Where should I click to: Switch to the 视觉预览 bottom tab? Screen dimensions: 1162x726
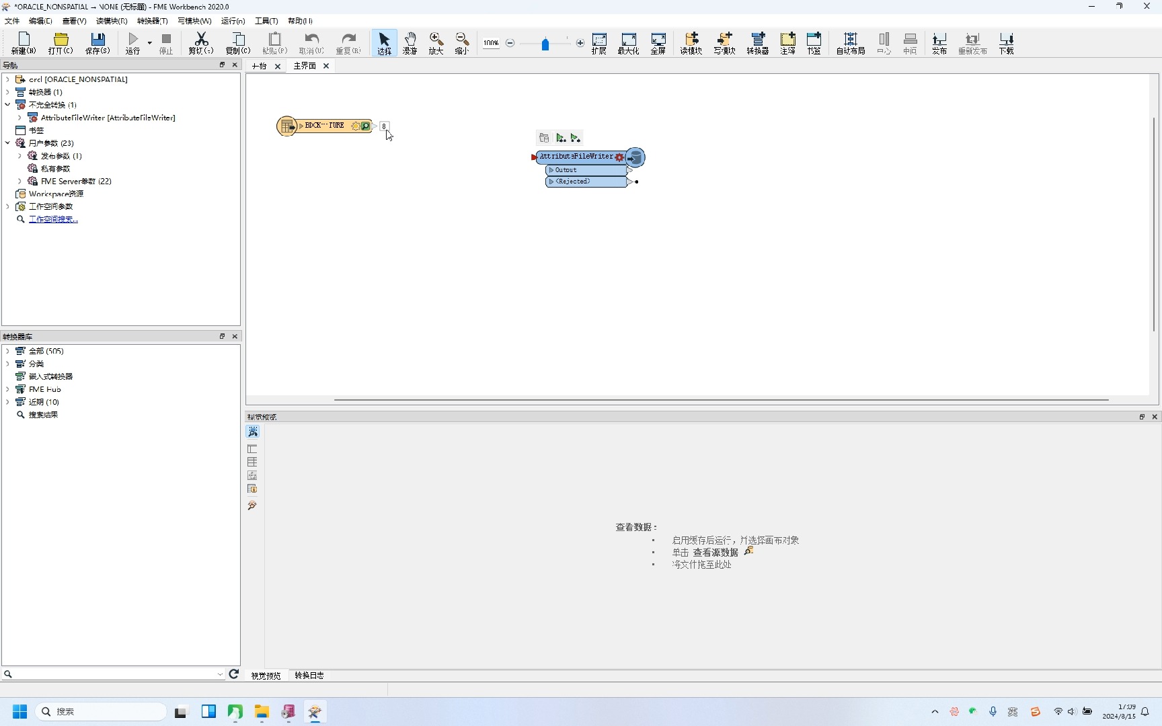point(266,676)
